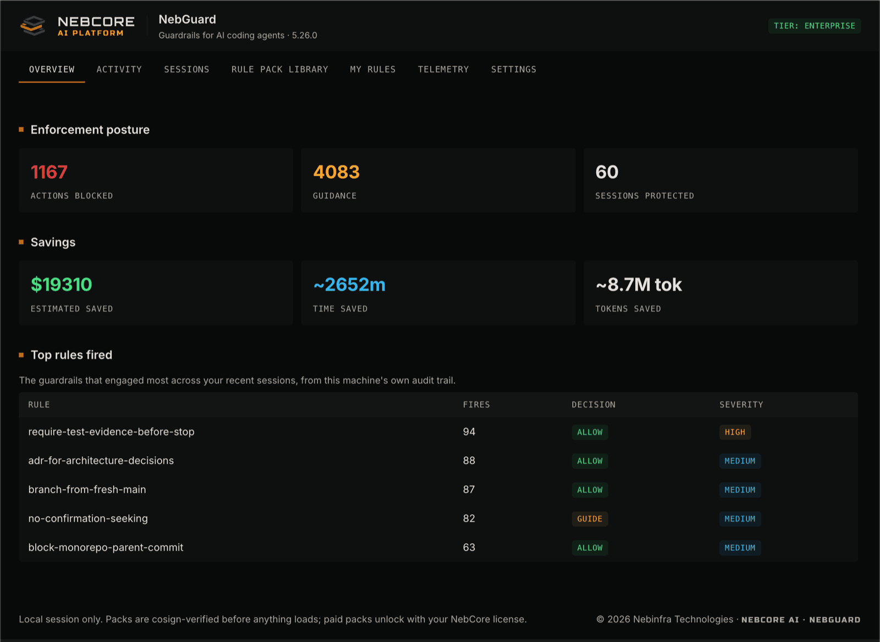Click MEDIUM severity badge for branch-from-fresh-main
The image size is (880, 642).
point(740,490)
